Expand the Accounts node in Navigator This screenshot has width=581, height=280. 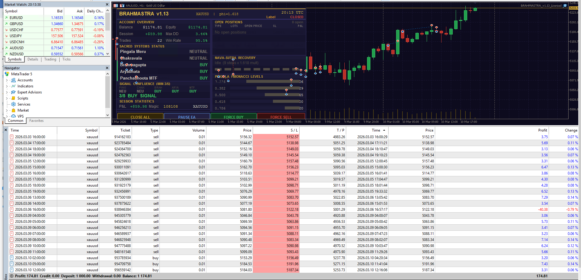click(x=7, y=80)
